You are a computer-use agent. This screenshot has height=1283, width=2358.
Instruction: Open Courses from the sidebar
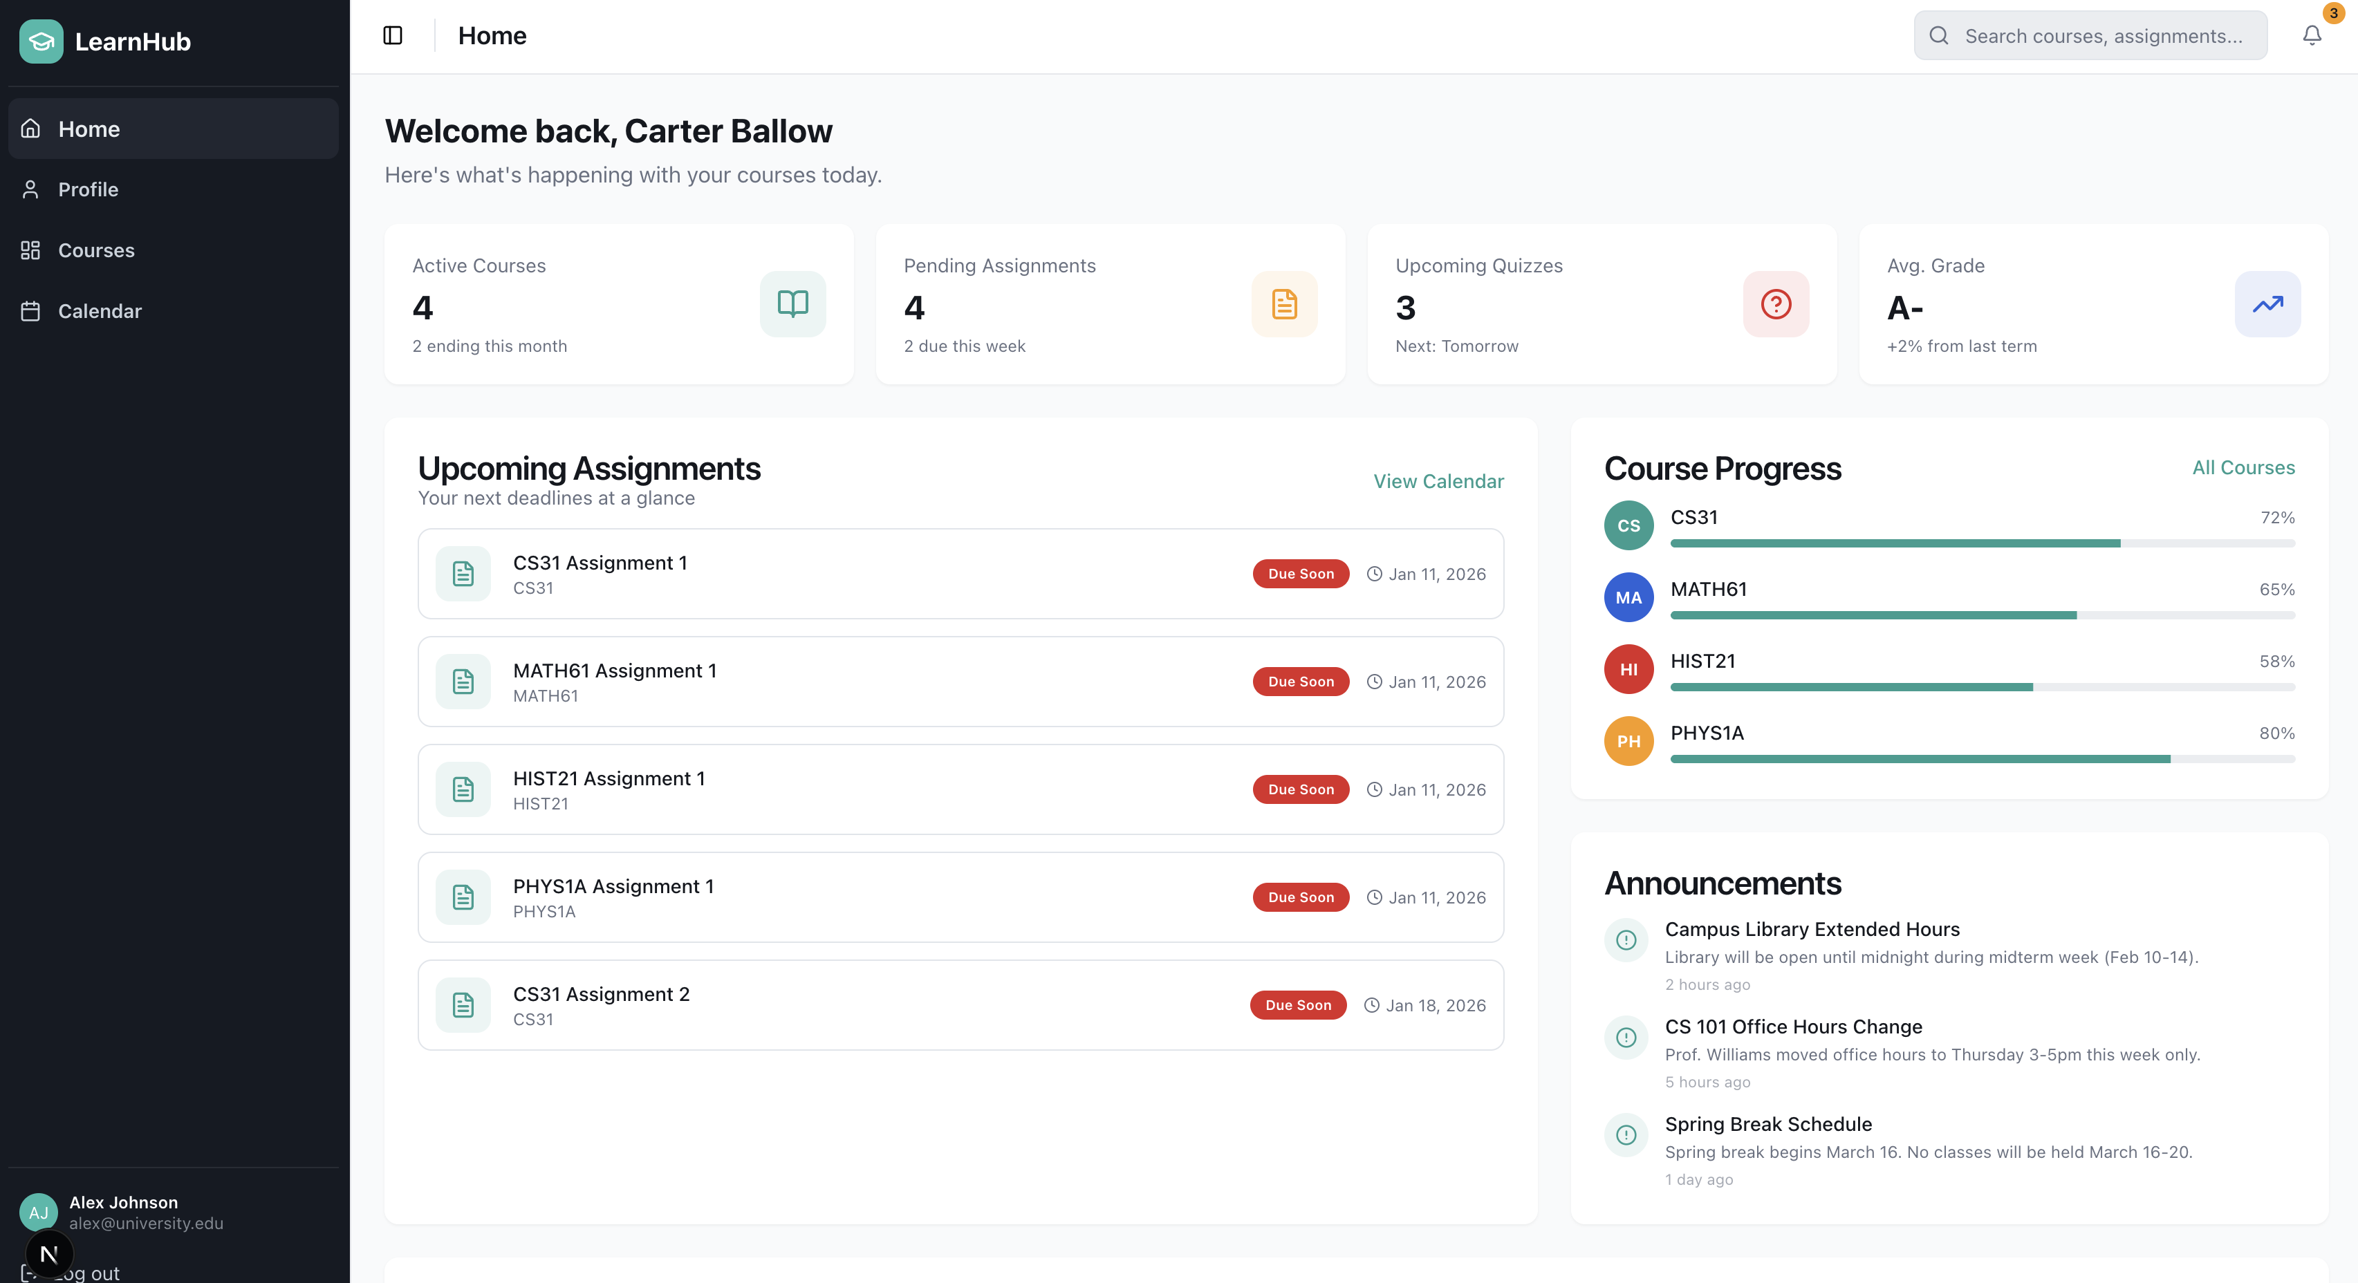coord(96,251)
